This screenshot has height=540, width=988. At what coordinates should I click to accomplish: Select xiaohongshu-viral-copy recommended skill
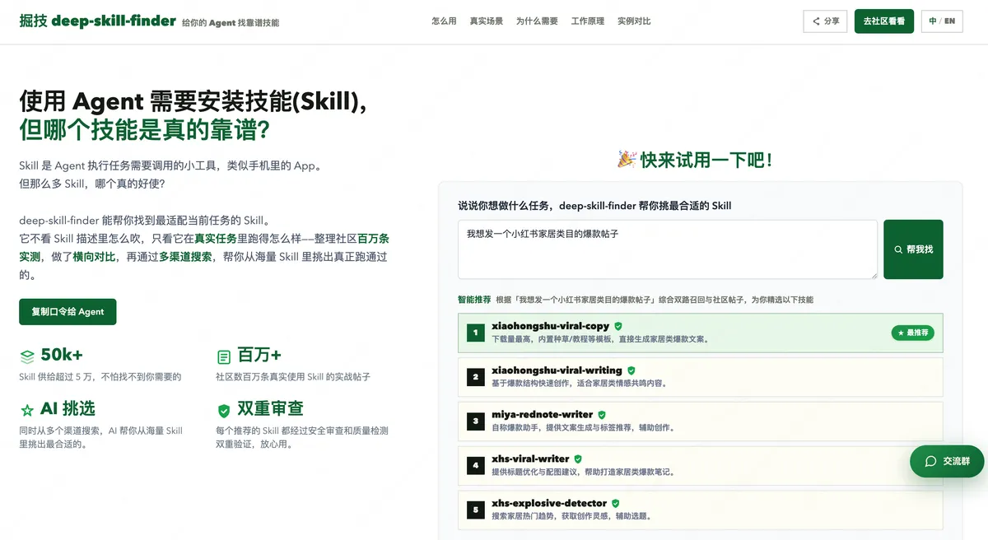point(701,333)
